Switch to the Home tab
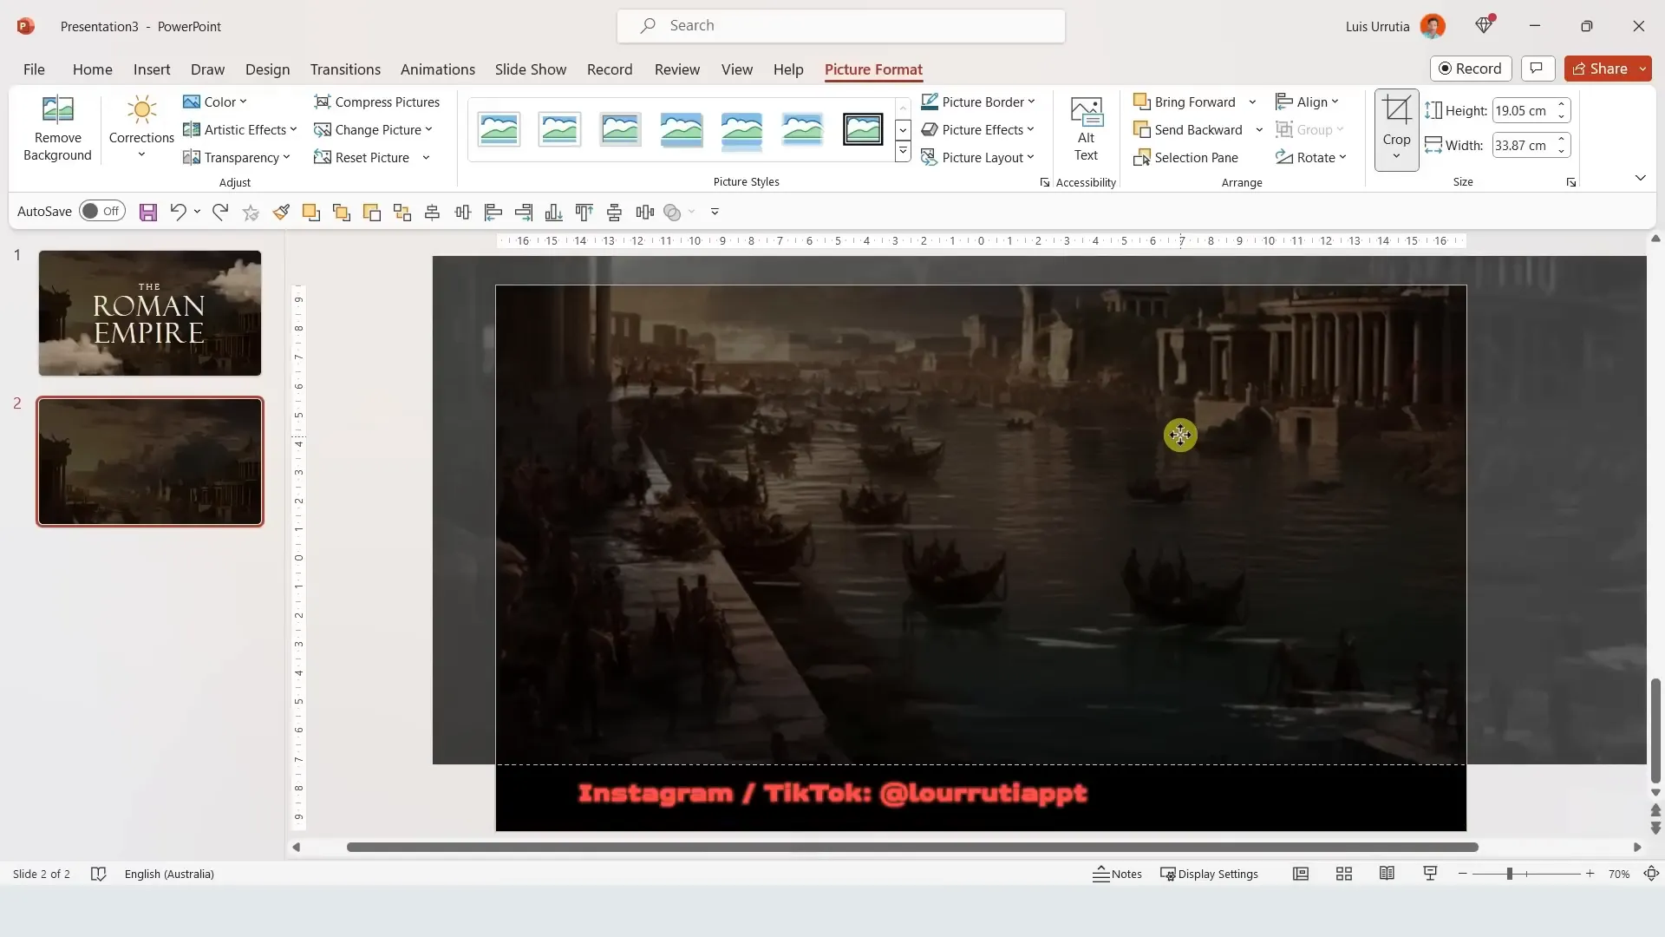 click(92, 69)
